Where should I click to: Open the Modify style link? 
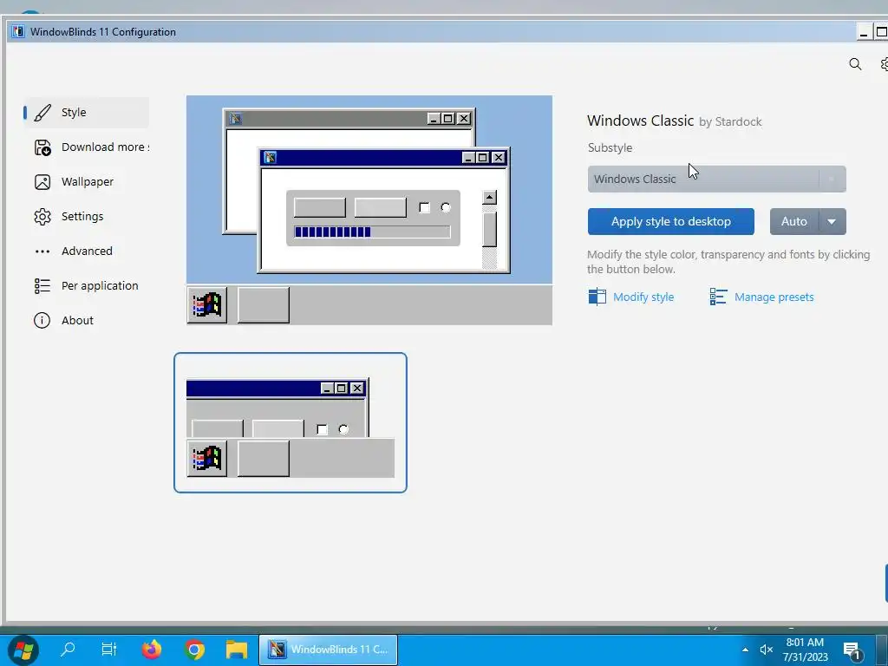pos(643,297)
